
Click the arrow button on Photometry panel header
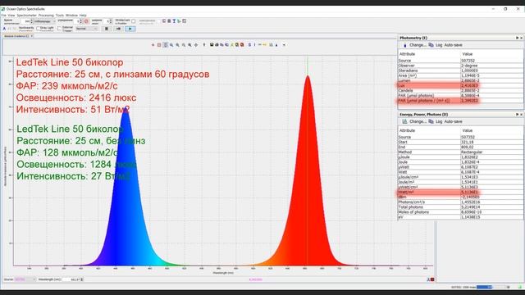point(517,38)
